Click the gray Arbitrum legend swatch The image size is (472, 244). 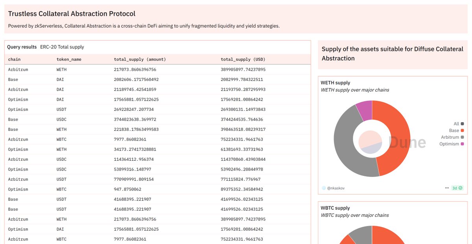(462, 137)
